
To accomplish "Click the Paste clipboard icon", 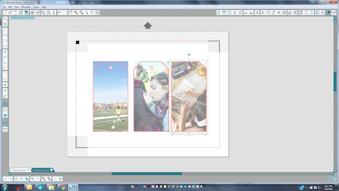I will [49, 13].
